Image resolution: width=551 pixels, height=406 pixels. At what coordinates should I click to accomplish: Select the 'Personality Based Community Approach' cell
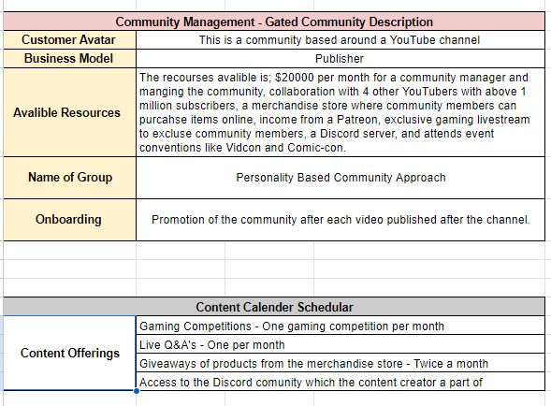pyautogui.click(x=341, y=178)
